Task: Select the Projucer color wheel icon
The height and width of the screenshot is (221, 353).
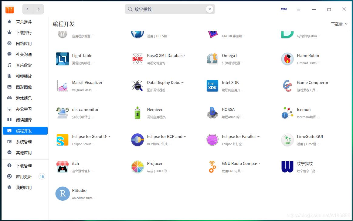Action: click(137, 167)
